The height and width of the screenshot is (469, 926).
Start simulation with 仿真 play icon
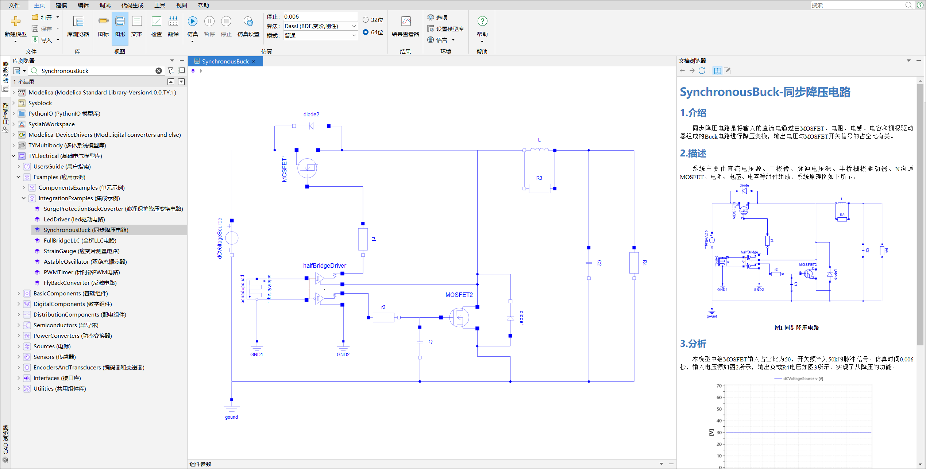(x=192, y=22)
